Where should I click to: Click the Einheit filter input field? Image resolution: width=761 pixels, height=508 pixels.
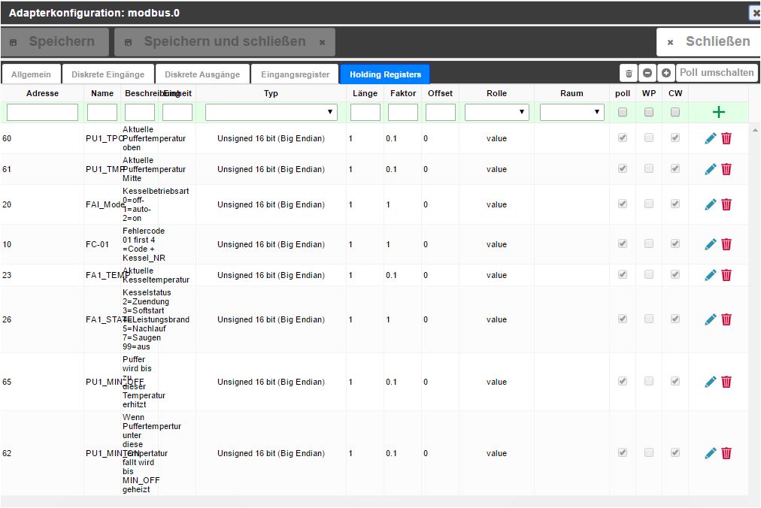pos(177,112)
